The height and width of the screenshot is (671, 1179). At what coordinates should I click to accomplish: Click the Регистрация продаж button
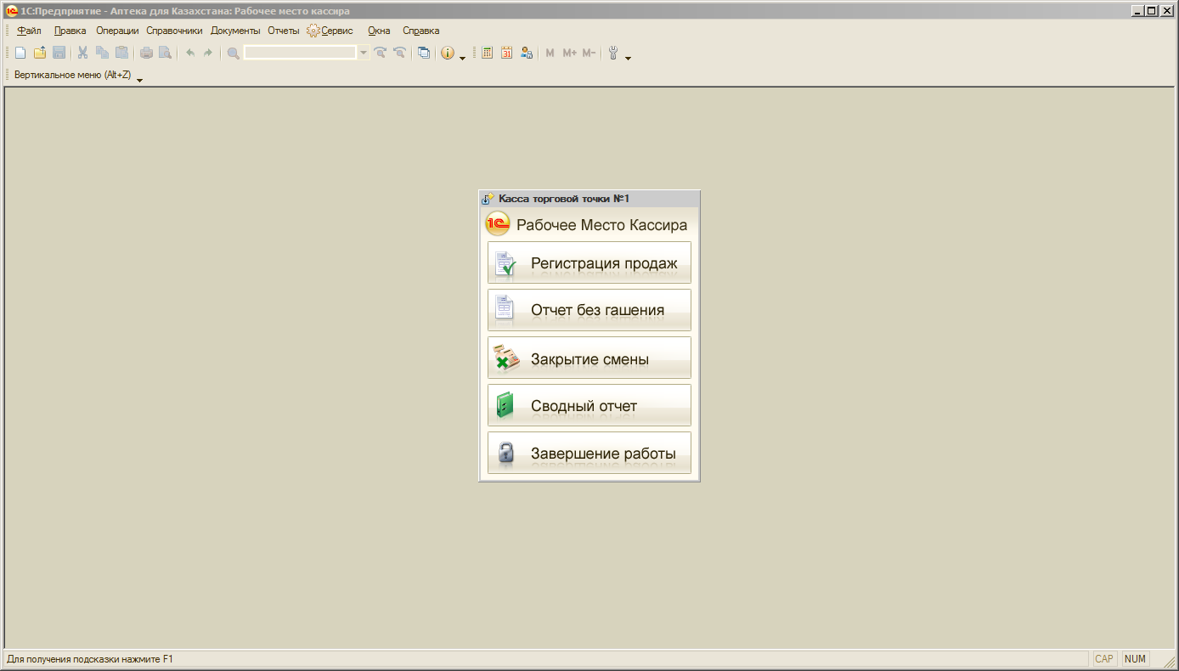[x=589, y=263]
